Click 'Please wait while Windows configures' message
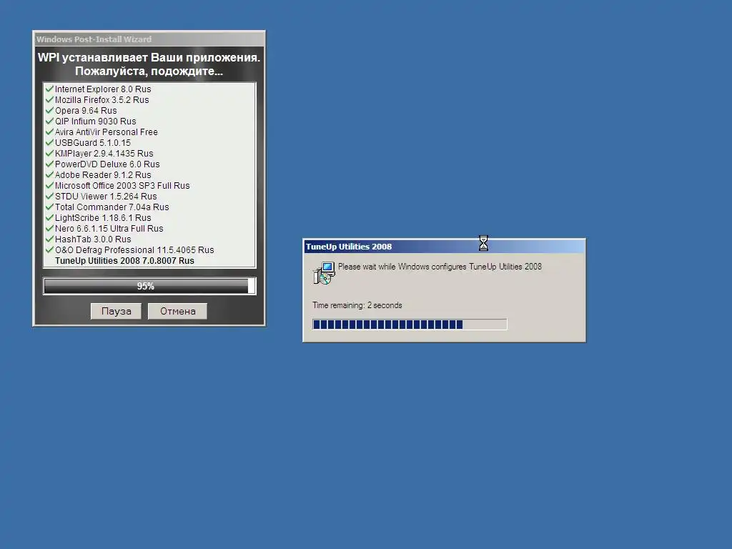This screenshot has width=732, height=549. tap(440, 267)
